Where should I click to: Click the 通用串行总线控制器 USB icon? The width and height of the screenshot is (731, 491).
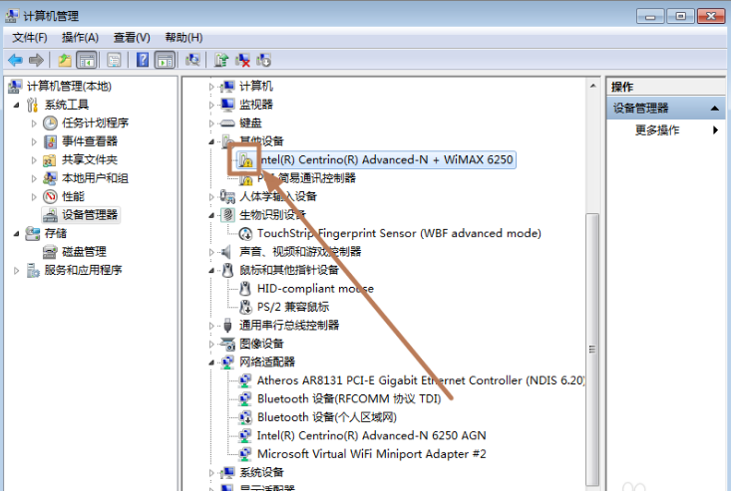(227, 326)
